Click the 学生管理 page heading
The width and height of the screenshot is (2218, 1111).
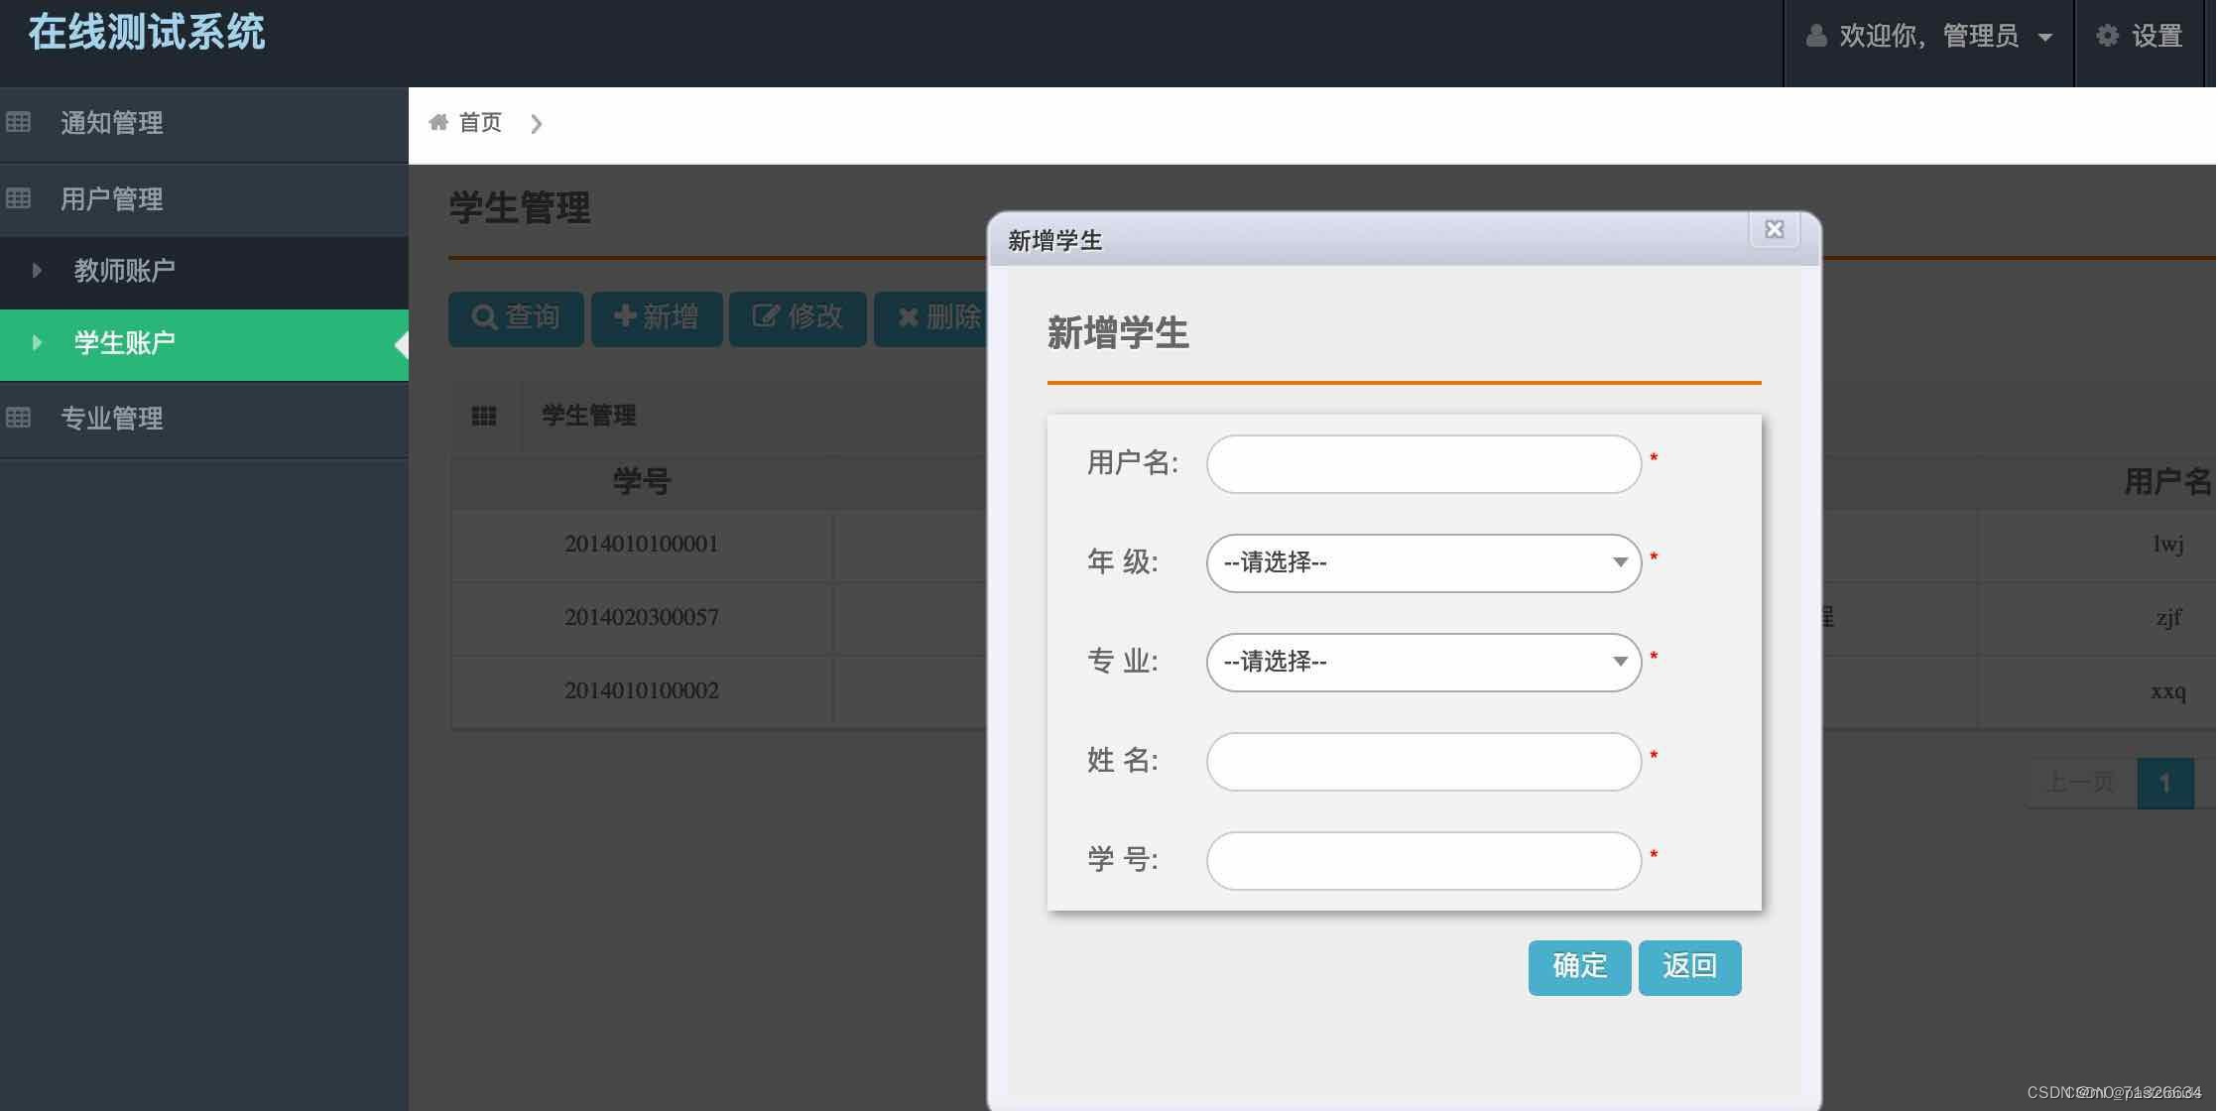coord(520,208)
